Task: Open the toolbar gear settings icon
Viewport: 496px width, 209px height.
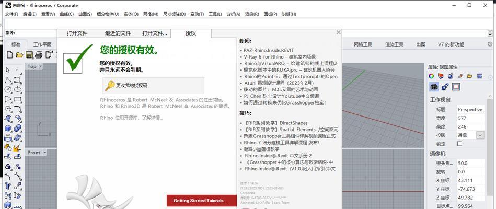Action: coord(491,44)
